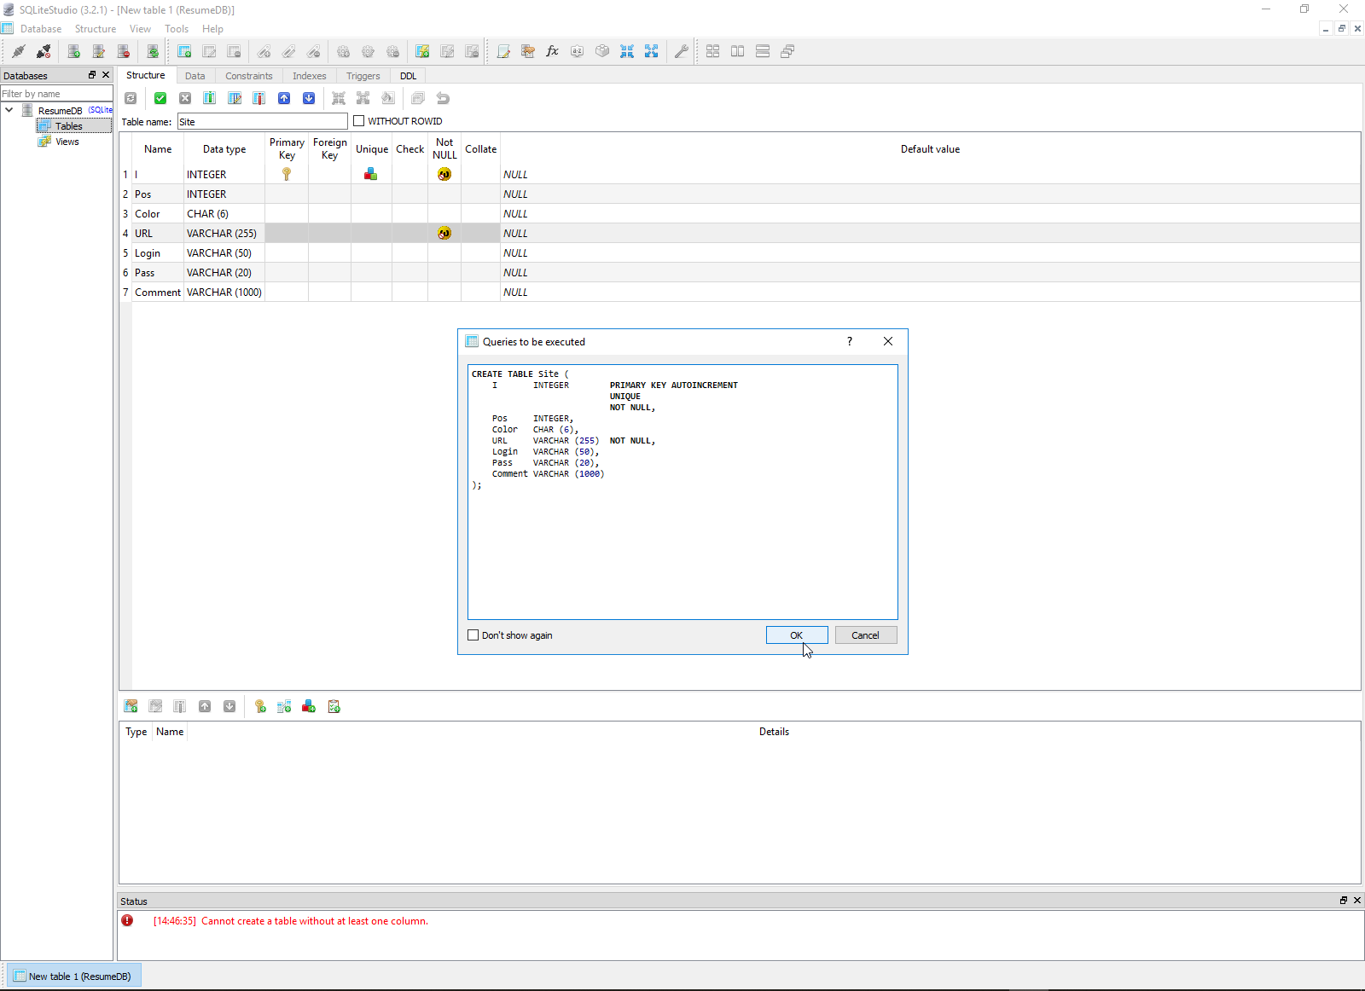Image resolution: width=1365 pixels, height=991 pixels.
Task: Click the primary key icon in row I
Action: click(x=287, y=174)
